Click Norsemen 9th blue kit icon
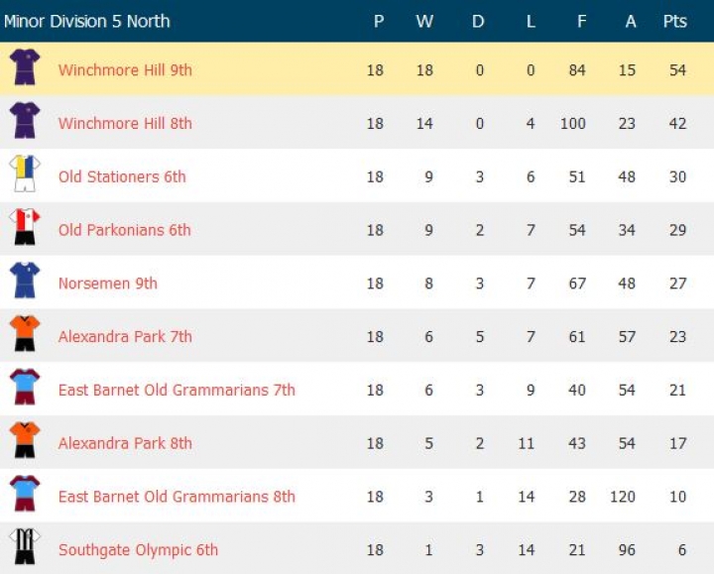Viewport: 714px width, 574px height. point(25,282)
